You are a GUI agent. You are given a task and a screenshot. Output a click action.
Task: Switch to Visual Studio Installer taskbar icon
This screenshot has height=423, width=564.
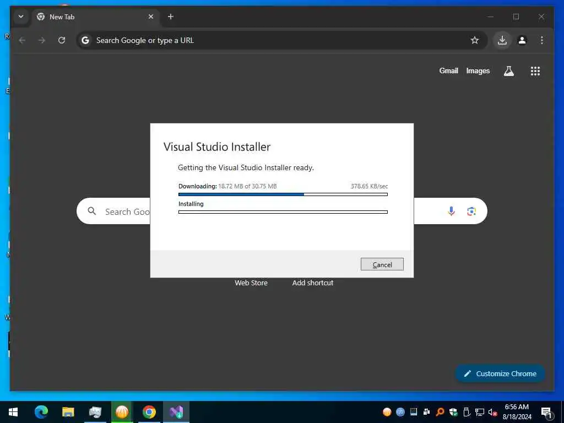coord(176,412)
